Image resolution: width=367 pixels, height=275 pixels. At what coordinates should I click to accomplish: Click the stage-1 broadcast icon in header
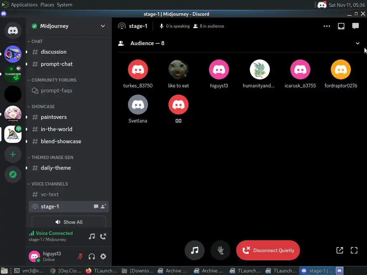point(122,26)
